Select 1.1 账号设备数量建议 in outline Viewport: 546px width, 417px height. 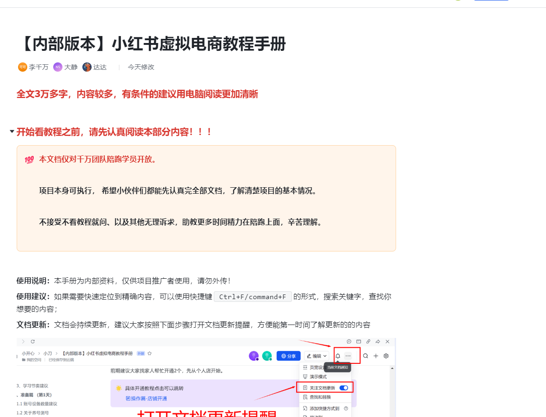coord(37,404)
